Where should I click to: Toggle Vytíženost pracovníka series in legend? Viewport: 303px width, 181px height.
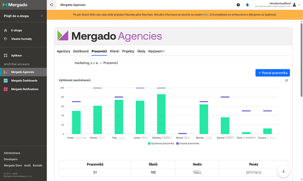click(161, 143)
